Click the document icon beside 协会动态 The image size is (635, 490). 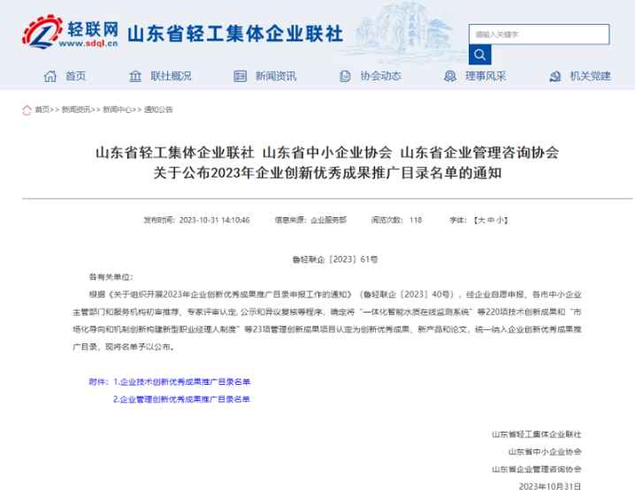click(344, 77)
